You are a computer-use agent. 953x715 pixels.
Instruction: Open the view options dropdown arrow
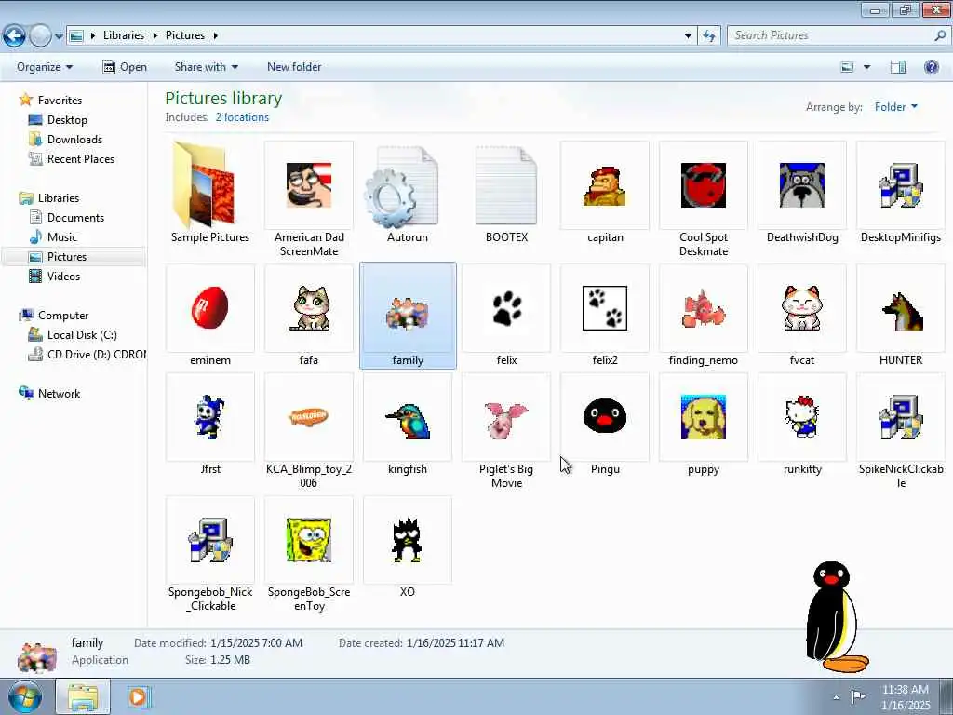[866, 67]
